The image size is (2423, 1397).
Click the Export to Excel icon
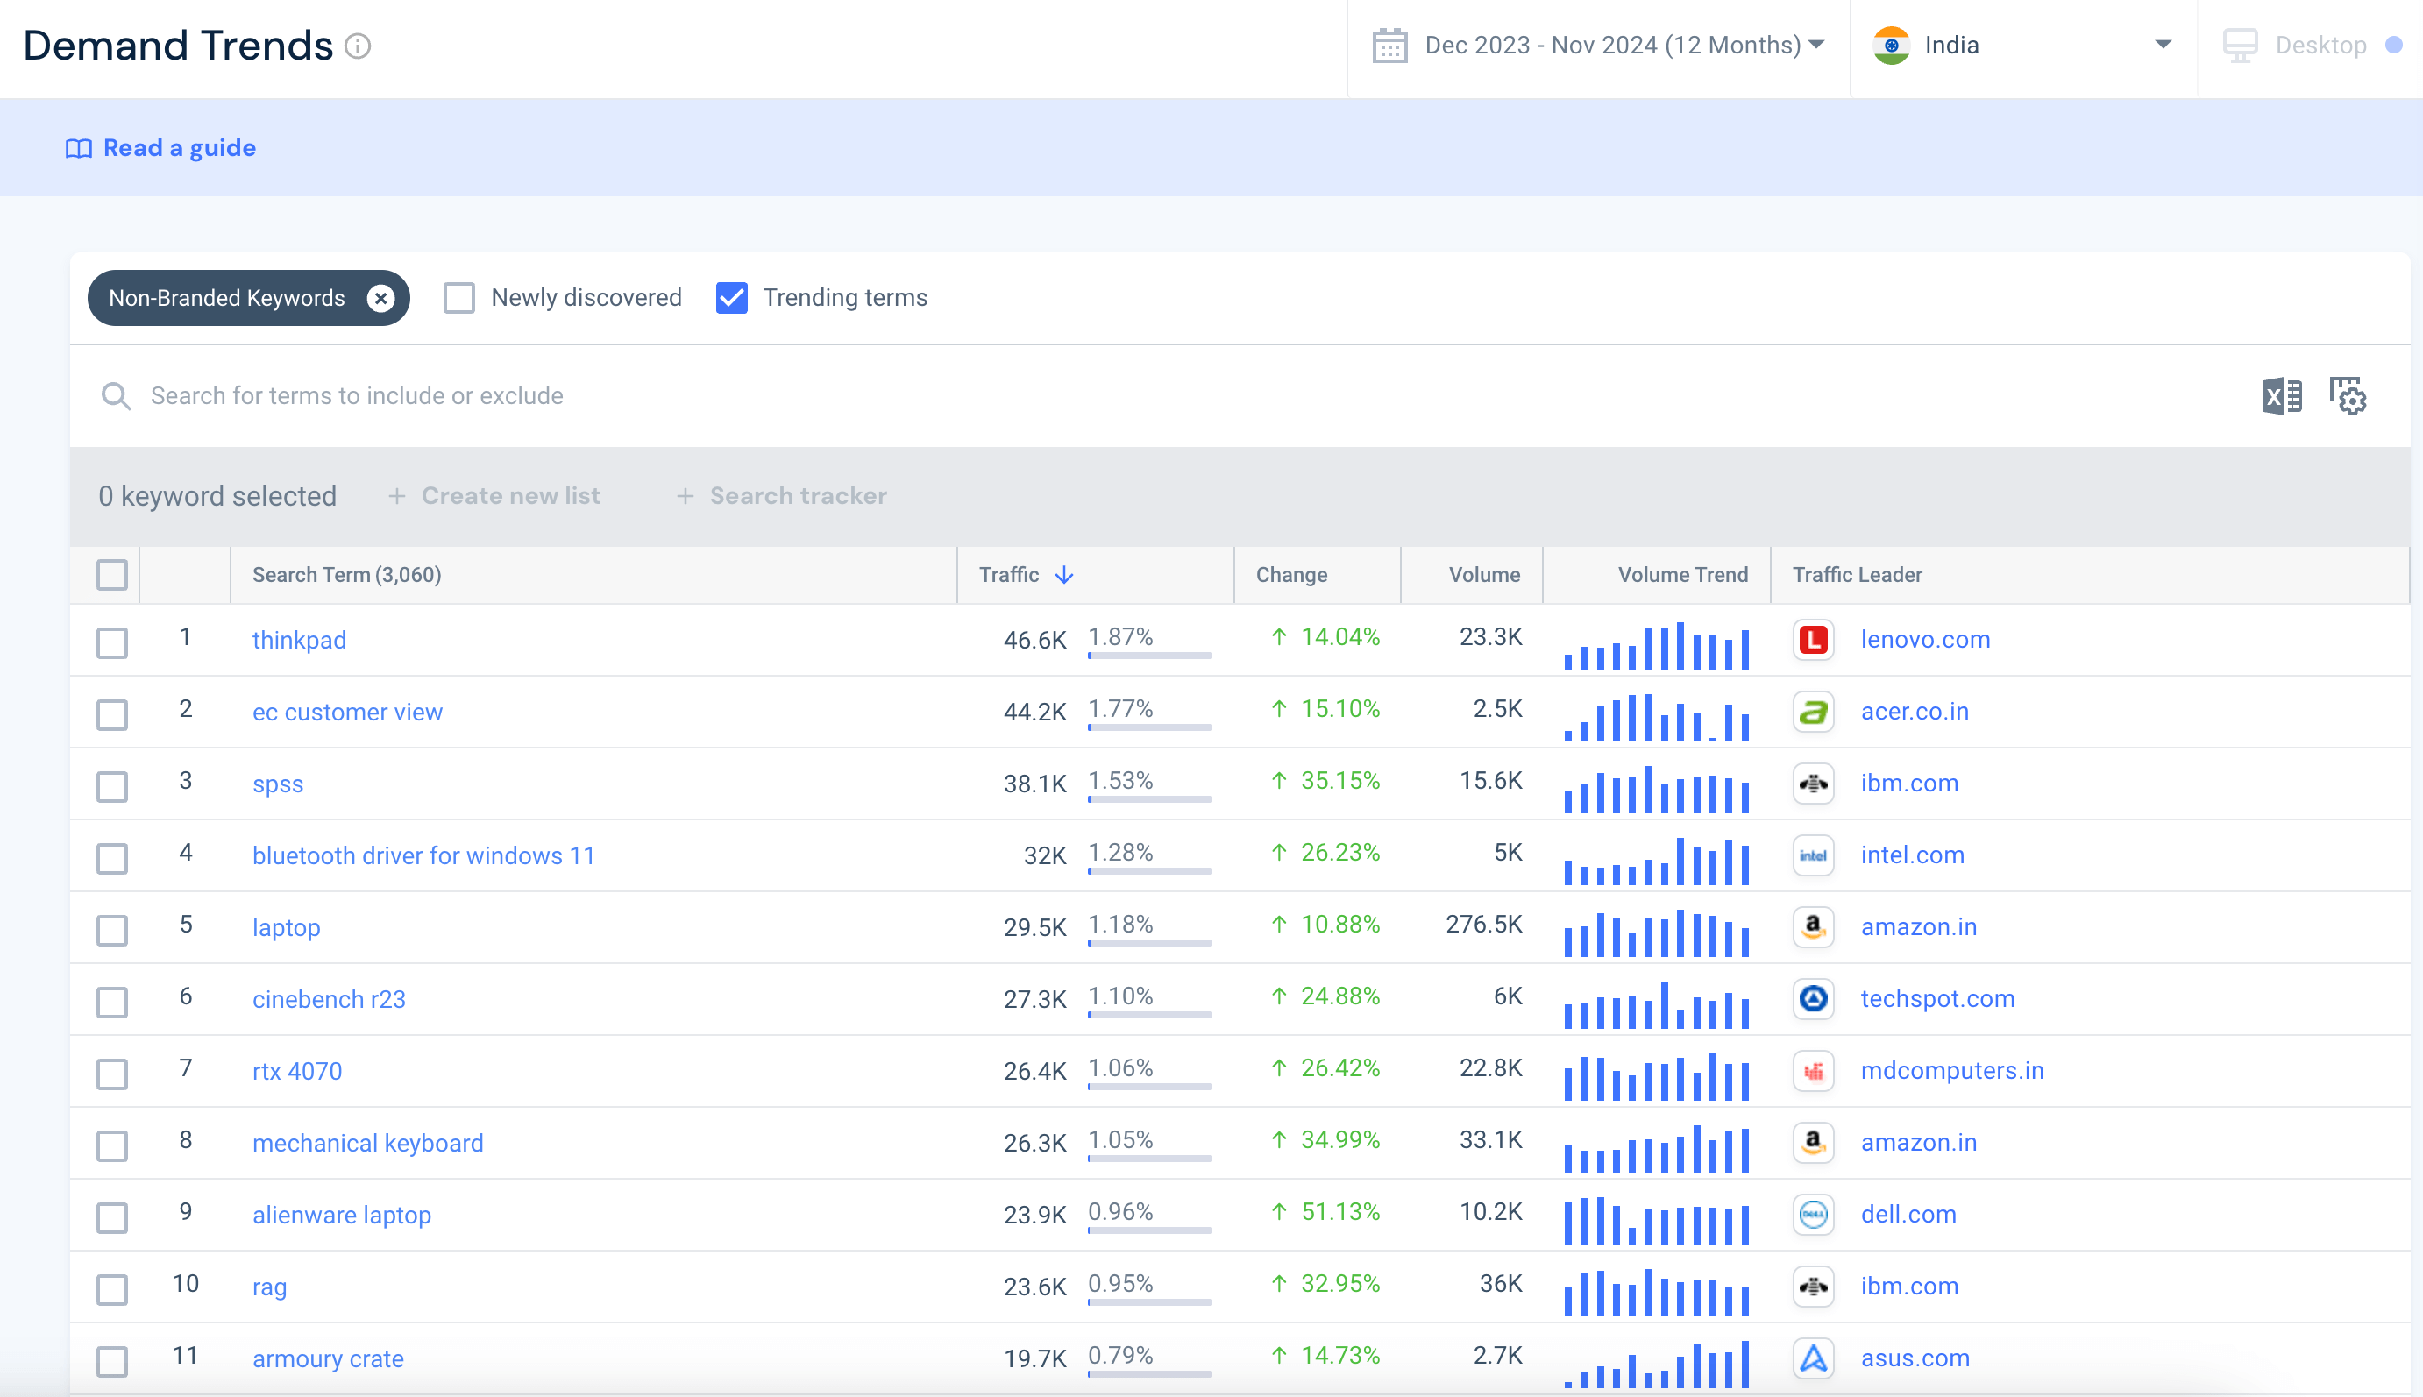pyautogui.click(x=2281, y=396)
